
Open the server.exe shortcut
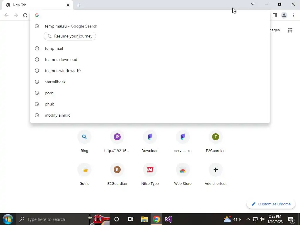[183, 142]
